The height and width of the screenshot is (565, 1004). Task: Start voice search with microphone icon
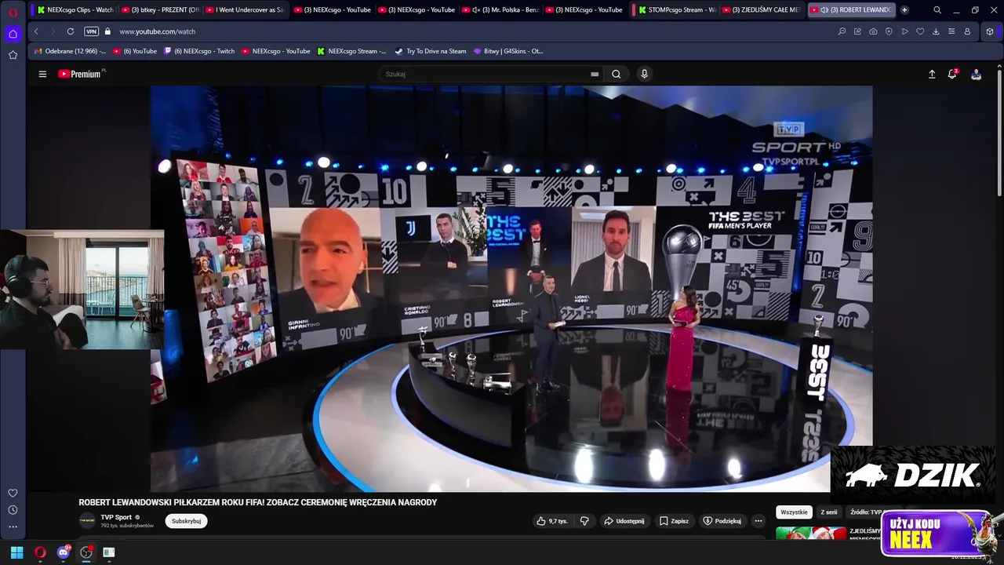point(644,74)
